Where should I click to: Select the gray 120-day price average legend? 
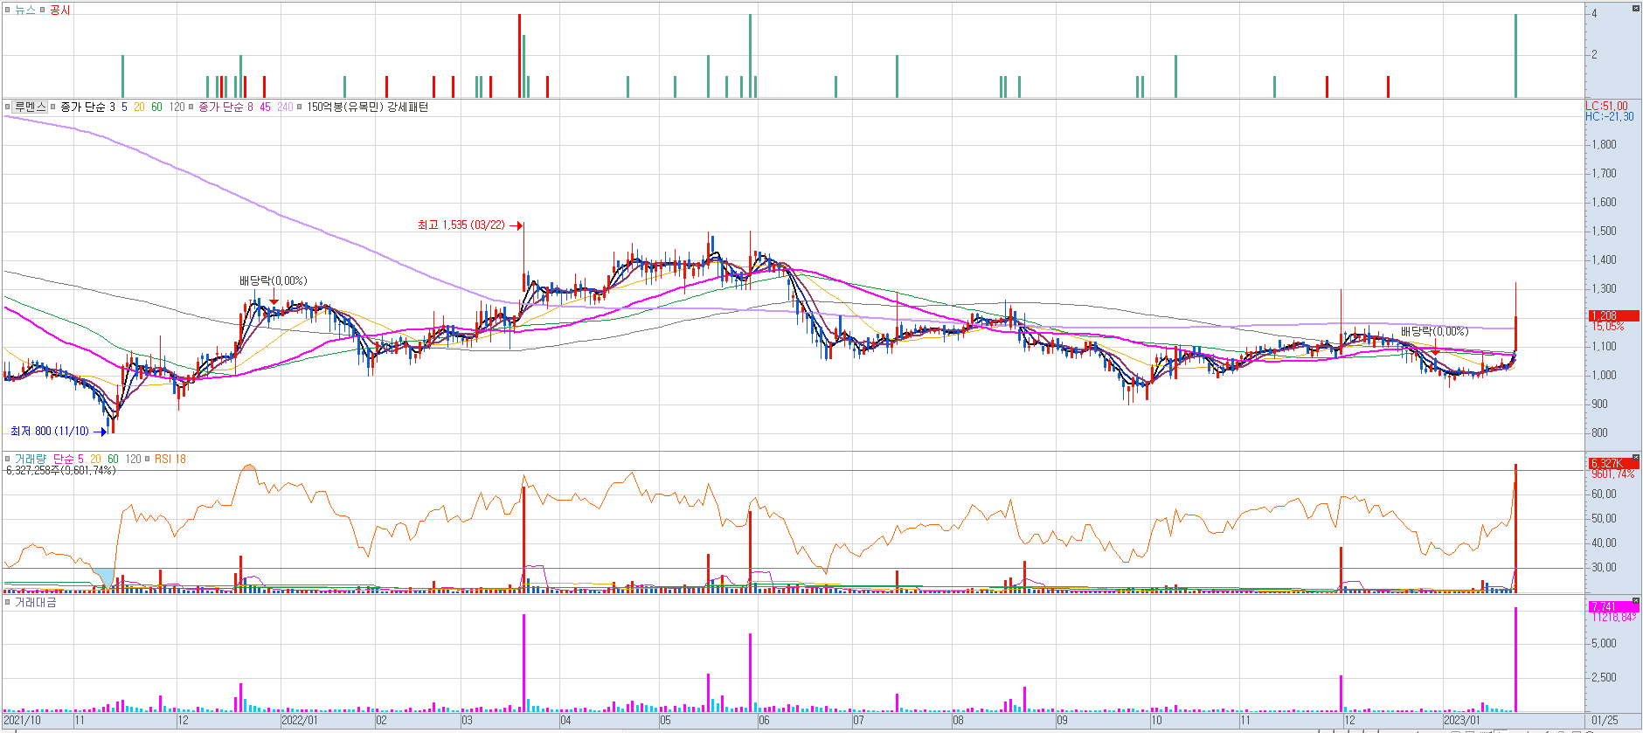[177, 107]
